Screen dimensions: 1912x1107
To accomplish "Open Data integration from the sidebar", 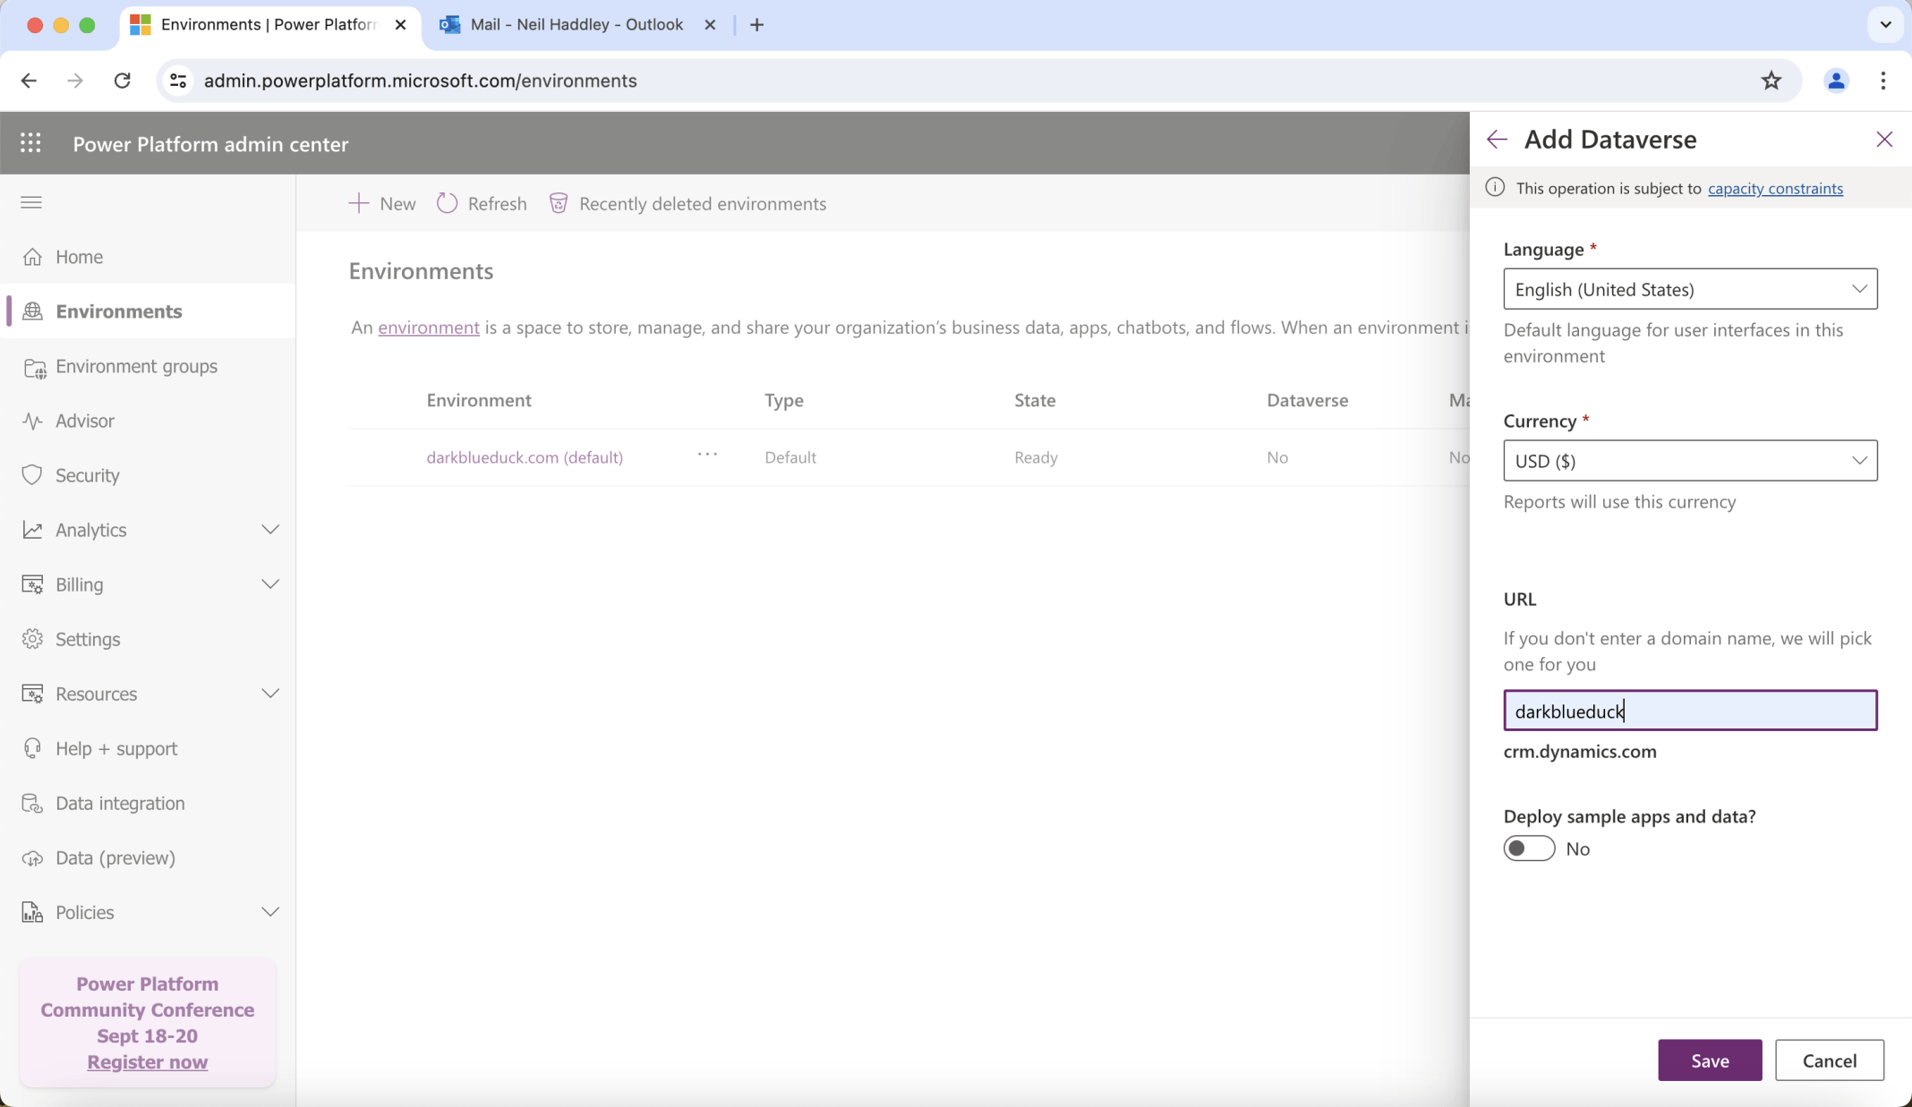I will coord(119,803).
